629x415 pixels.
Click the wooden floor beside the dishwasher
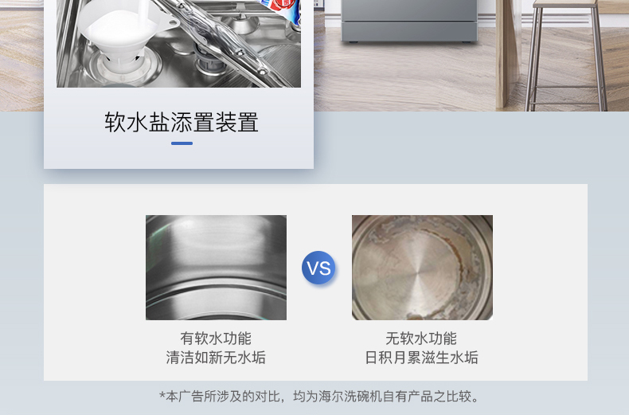405,76
